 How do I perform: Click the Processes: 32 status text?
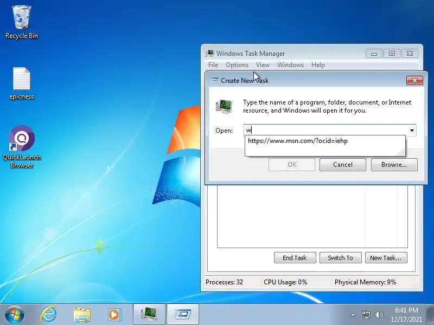pyautogui.click(x=224, y=282)
